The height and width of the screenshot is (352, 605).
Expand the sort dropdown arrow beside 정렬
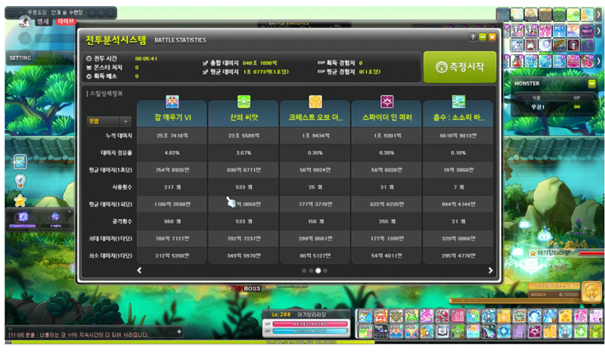(126, 121)
